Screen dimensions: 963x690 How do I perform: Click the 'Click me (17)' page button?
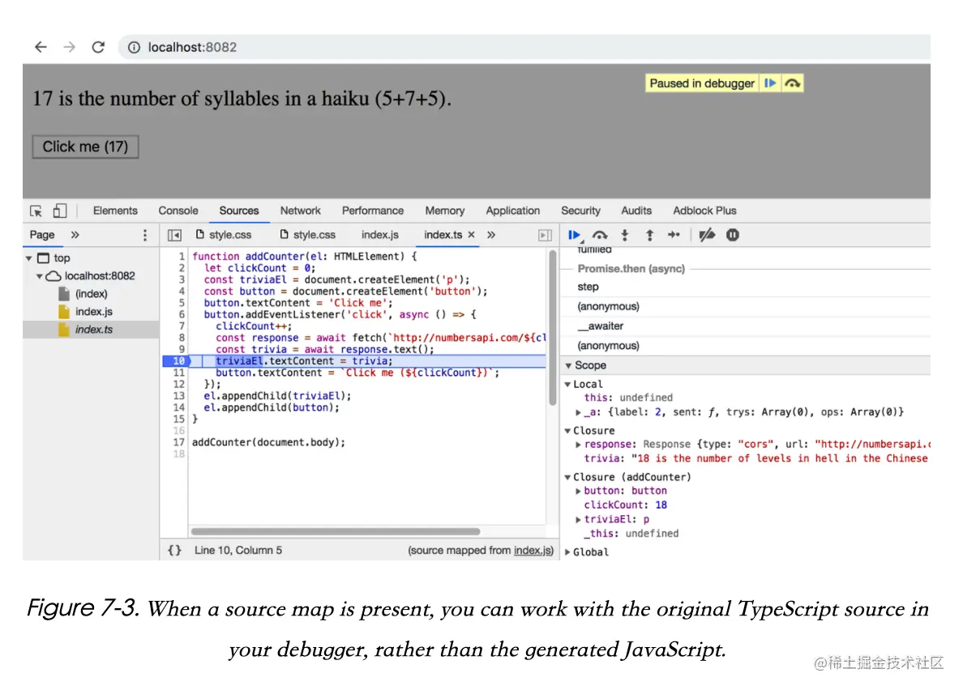pyautogui.click(x=85, y=147)
